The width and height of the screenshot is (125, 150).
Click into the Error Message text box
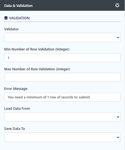pyautogui.click(x=62, y=97)
